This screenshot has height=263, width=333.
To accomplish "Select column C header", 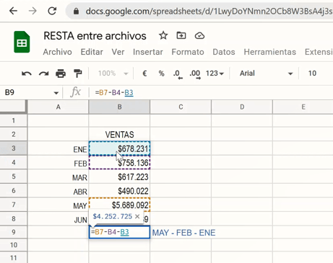I will (x=181, y=107).
